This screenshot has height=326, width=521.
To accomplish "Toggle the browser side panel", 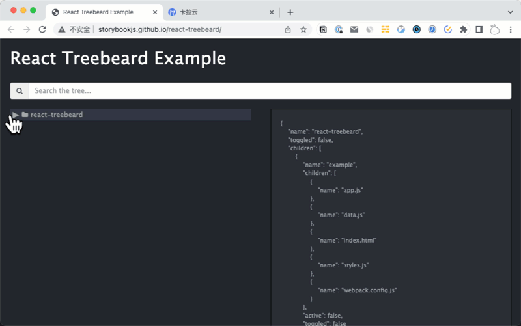I will (479, 29).
